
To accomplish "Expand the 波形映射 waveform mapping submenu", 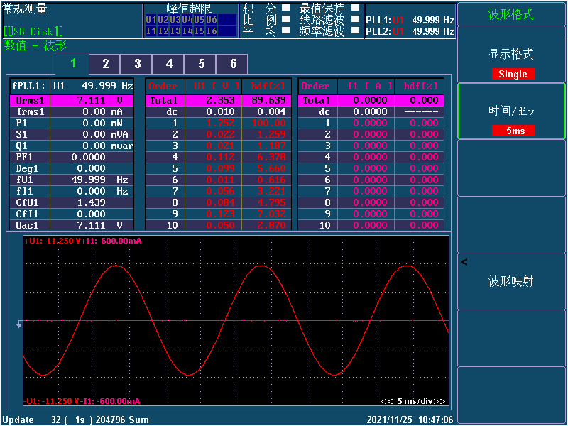I will pos(511,282).
